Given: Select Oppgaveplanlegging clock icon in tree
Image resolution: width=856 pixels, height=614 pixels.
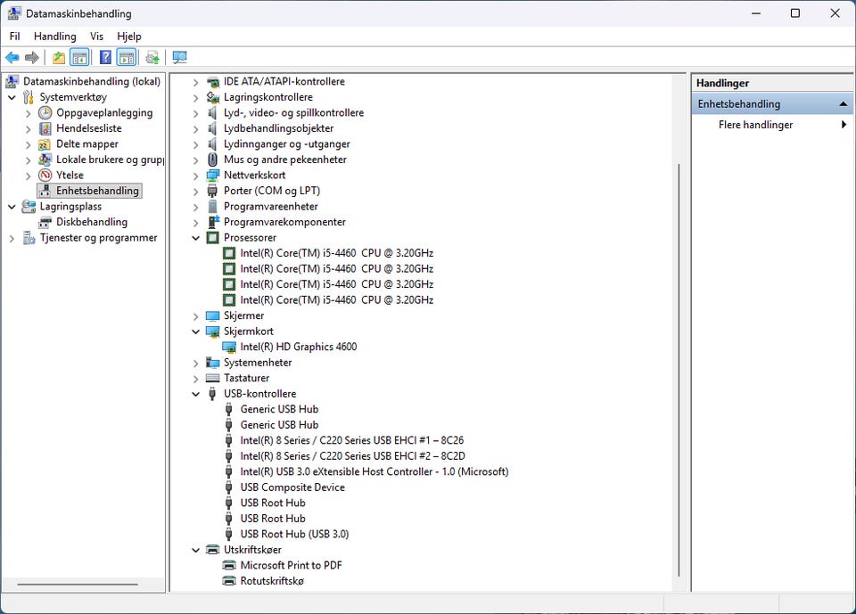Looking at the screenshot, I should [45, 113].
